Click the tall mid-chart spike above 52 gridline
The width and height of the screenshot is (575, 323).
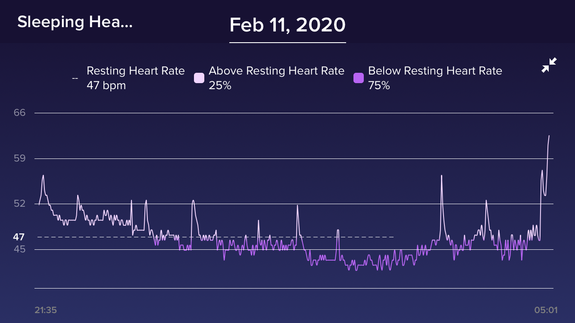pos(441,176)
